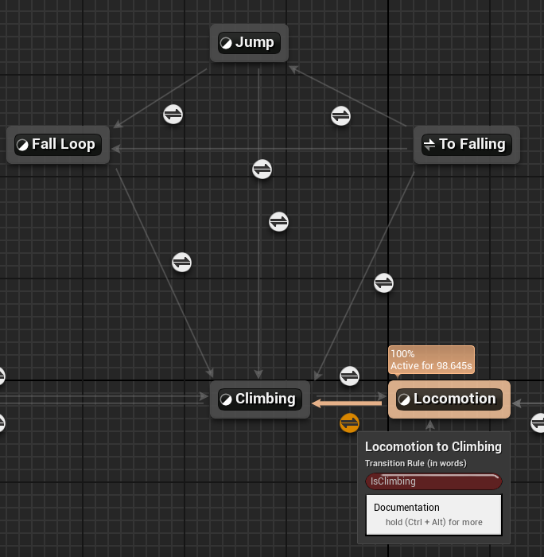Select the To Falling to Jump transition icon
The image size is (544, 557).
coord(340,115)
